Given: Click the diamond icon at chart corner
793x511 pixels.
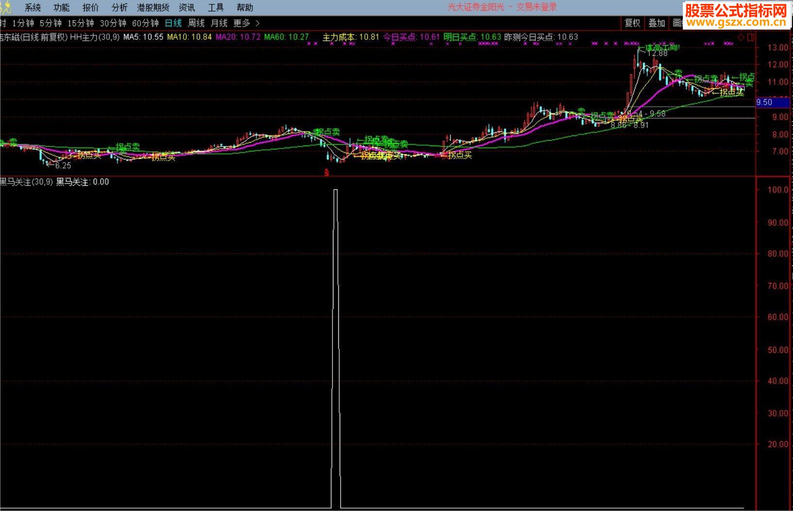Looking at the screenshot, I should (x=741, y=37).
